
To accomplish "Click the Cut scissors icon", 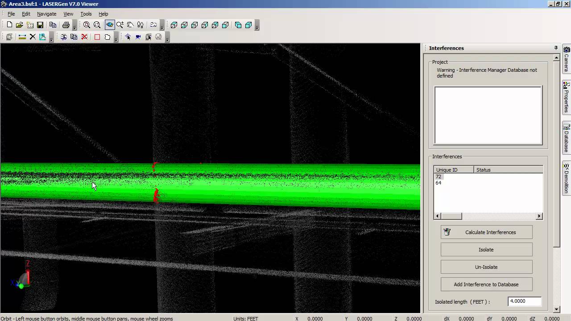I will (x=64, y=37).
